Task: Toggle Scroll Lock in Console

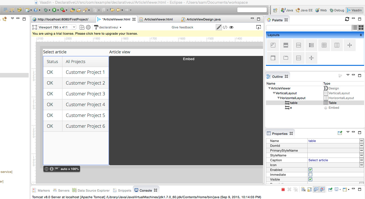Action: (309, 190)
